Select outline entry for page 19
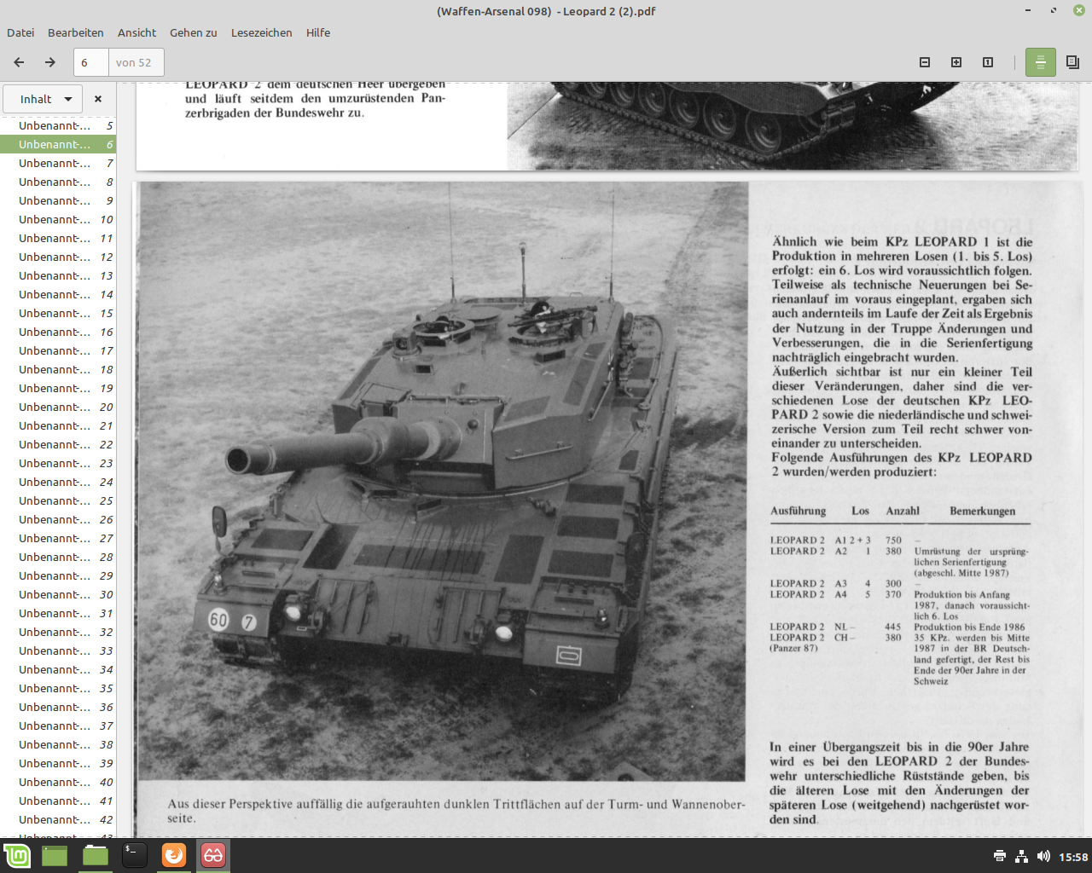Viewport: 1092px width, 873px height. pyautogui.click(x=58, y=388)
